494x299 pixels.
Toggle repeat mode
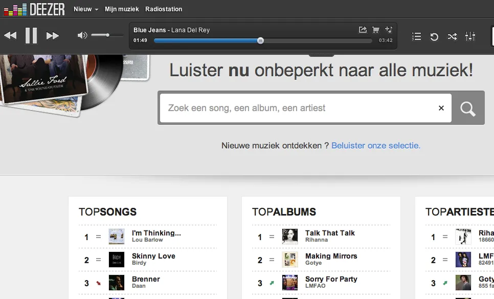[x=434, y=36]
